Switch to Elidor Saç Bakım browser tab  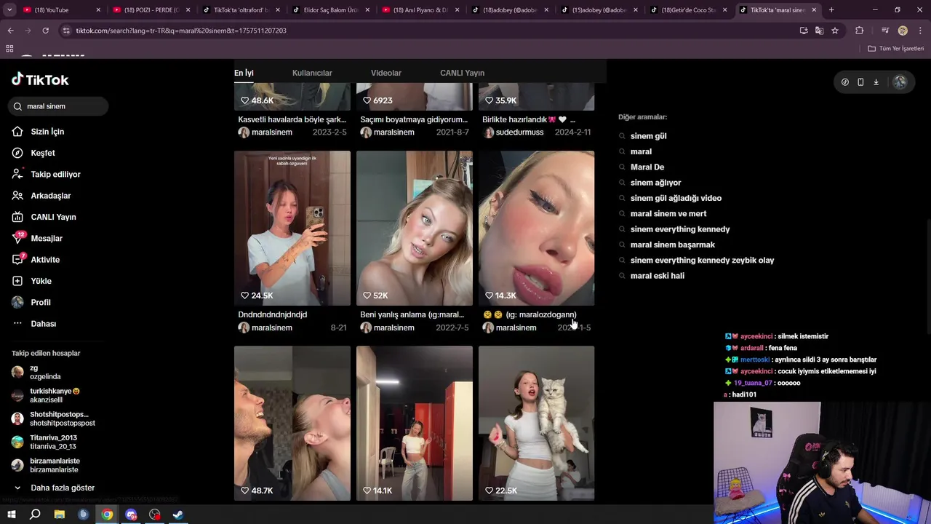point(331,10)
